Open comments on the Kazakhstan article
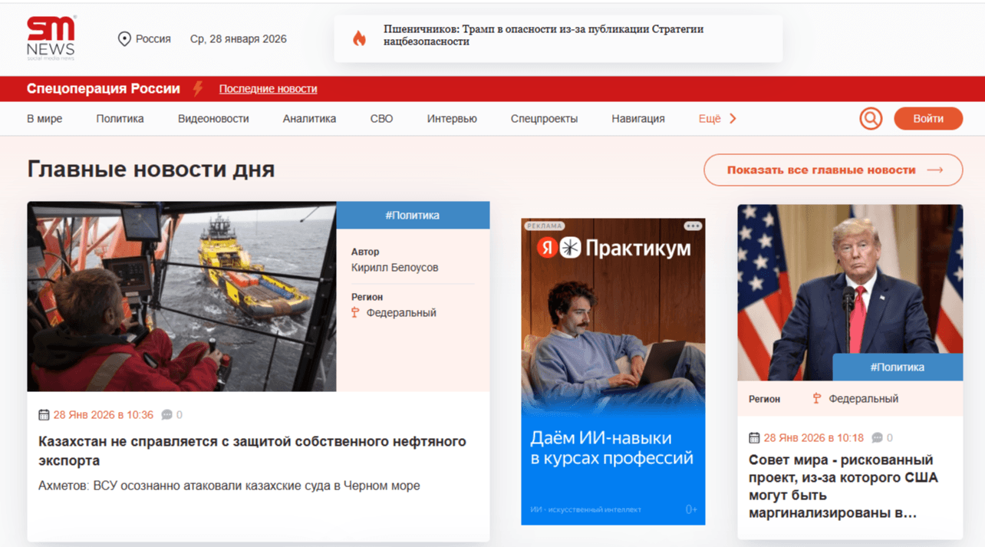Screen dimensions: 985x547 click(x=167, y=414)
